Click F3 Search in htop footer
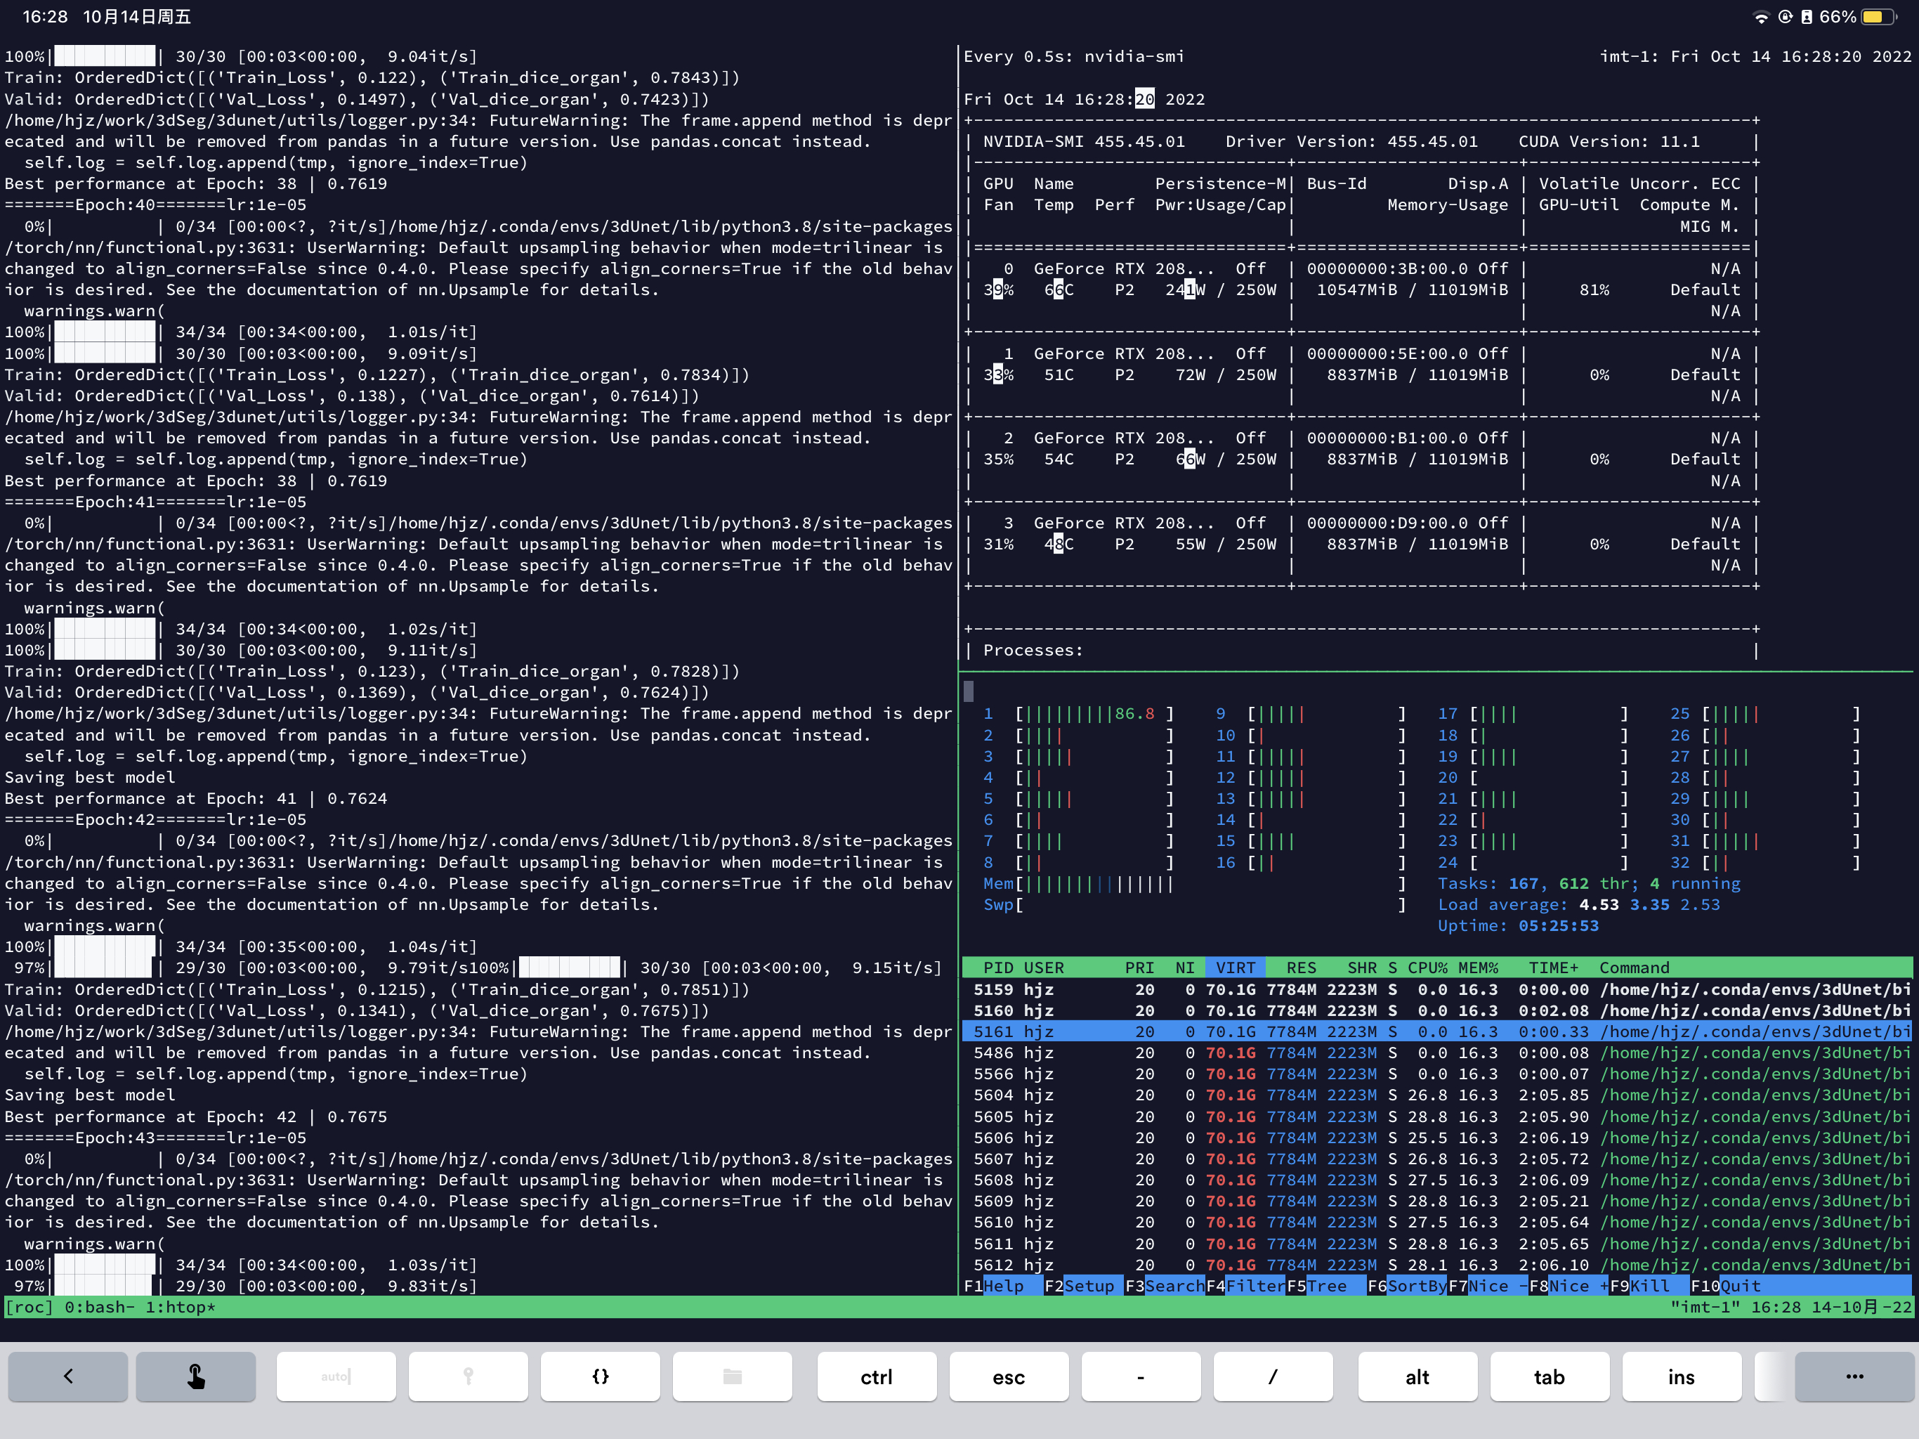1919x1439 pixels. (x=1164, y=1285)
